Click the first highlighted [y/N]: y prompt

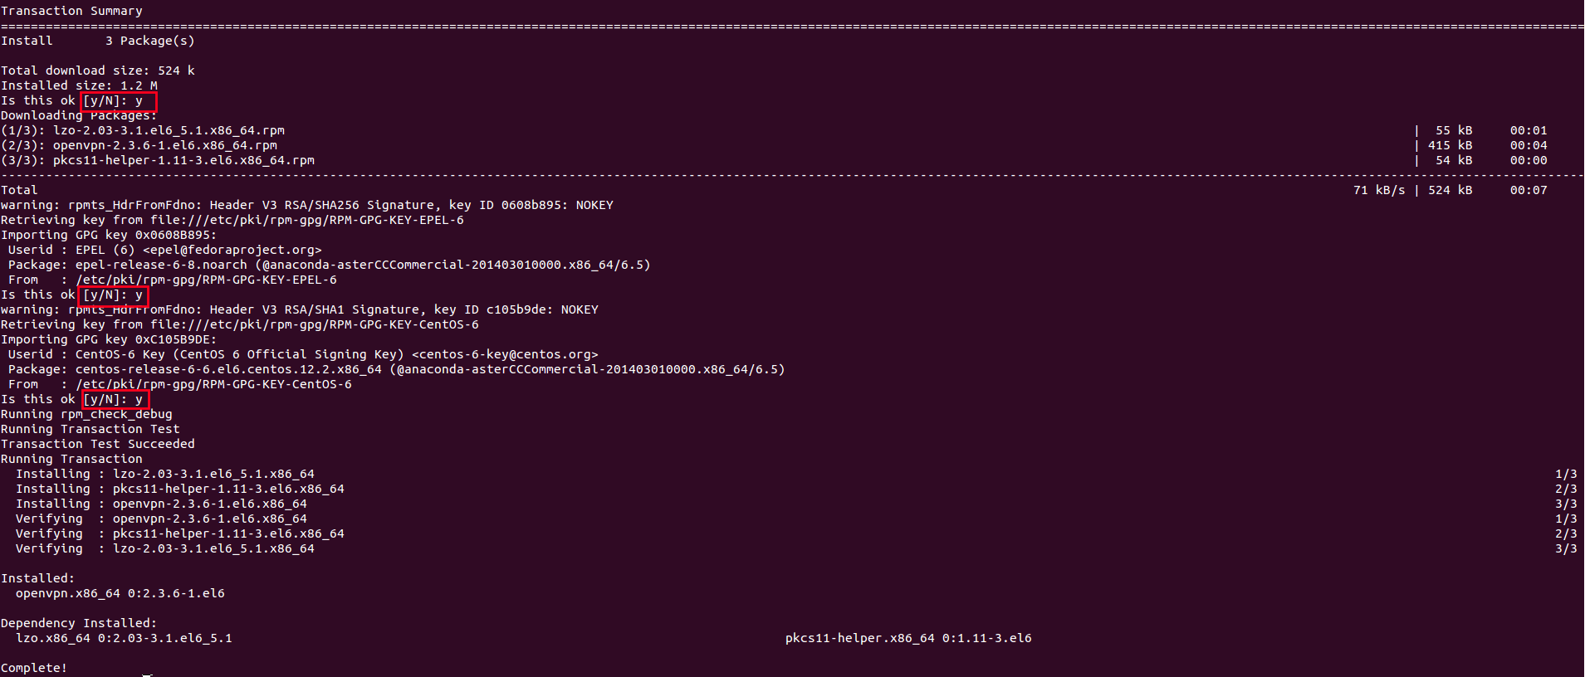click(119, 101)
